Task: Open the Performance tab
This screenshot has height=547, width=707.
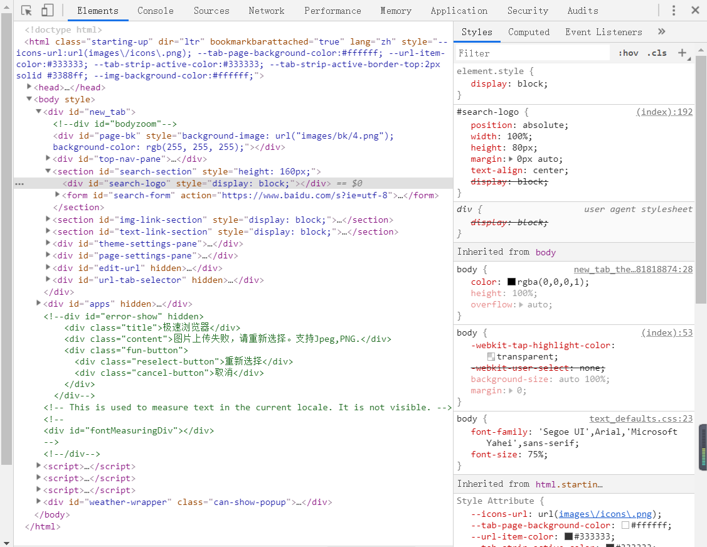Action: click(332, 11)
